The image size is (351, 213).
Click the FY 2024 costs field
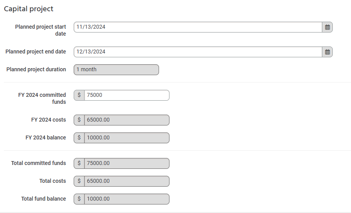[x=127, y=120]
